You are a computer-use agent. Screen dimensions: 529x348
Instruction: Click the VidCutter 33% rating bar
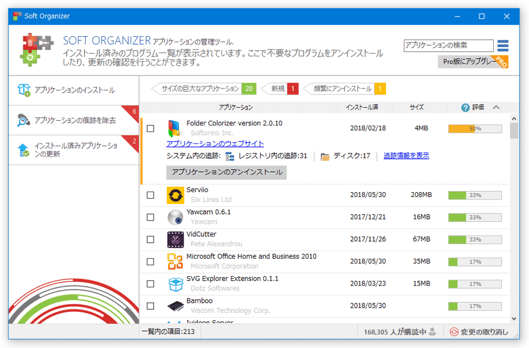tap(475, 240)
